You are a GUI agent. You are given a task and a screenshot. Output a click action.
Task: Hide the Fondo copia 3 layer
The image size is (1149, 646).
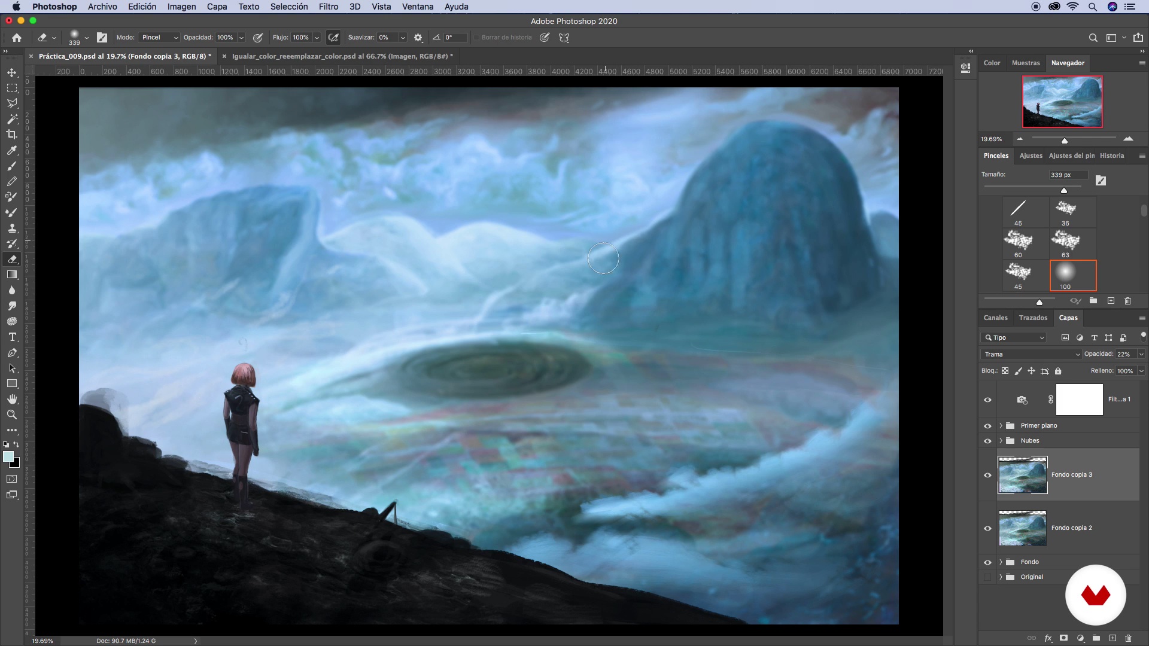[x=987, y=475]
